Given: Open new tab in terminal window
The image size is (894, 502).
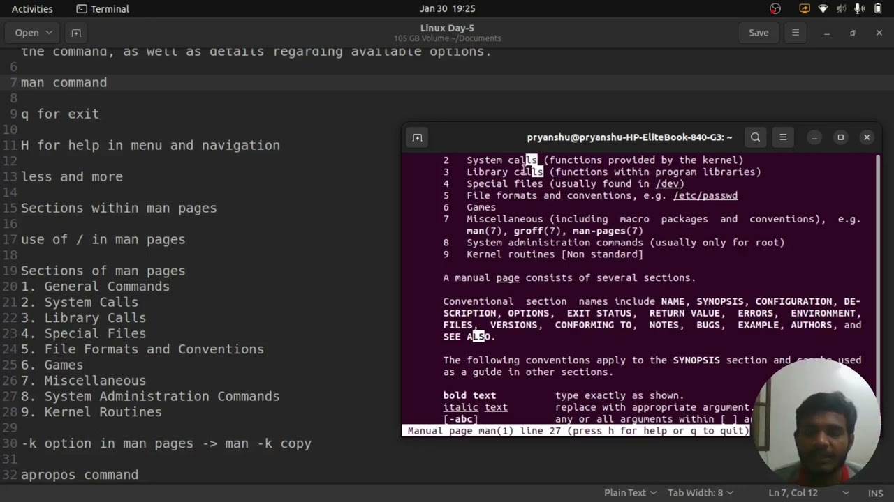Looking at the screenshot, I should click(418, 137).
